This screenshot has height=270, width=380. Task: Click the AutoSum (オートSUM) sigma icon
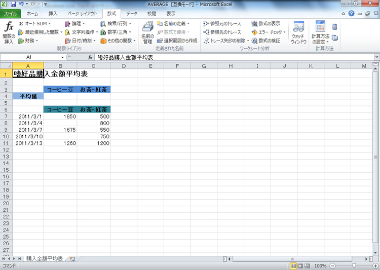click(21, 23)
